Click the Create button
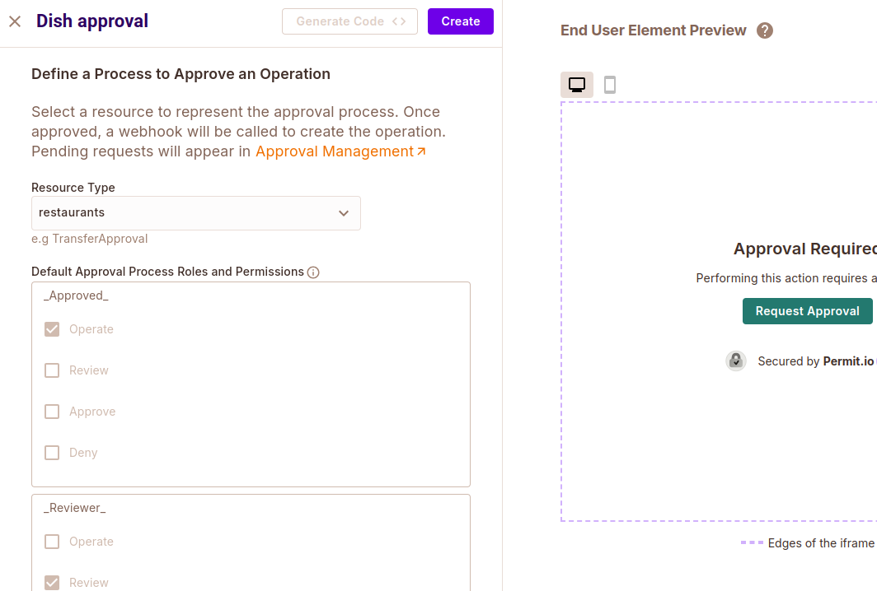This screenshot has width=877, height=591. point(460,21)
